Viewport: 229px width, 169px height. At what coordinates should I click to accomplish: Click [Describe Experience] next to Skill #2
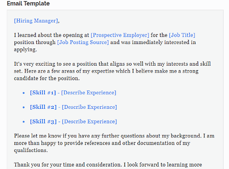tap(90, 107)
